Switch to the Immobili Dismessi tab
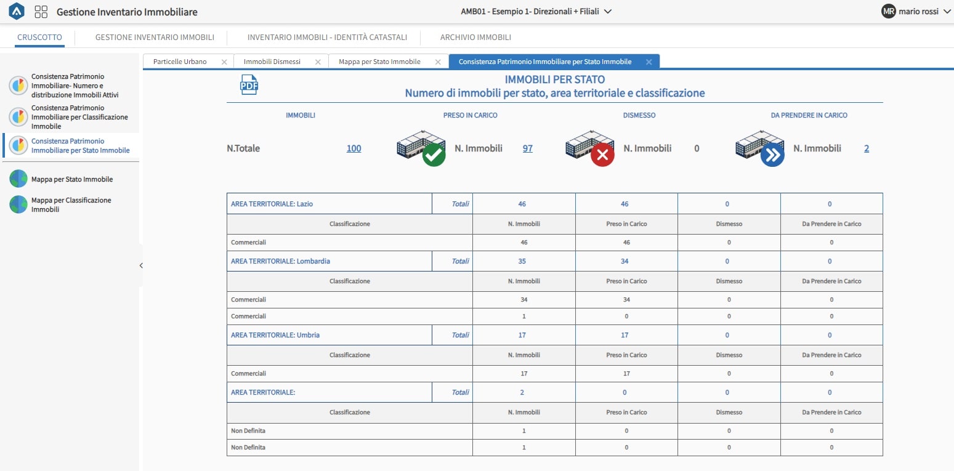Image resolution: width=954 pixels, height=471 pixels. coord(272,62)
